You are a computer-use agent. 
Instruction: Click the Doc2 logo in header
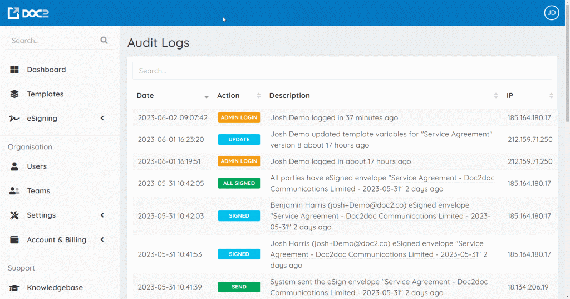click(28, 13)
